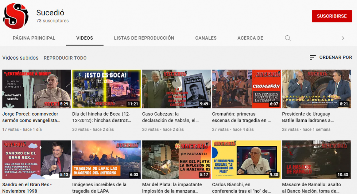Screen dimensions: 357x194
Task: Open the channel search magnifier icon
Action: [288, 38]
